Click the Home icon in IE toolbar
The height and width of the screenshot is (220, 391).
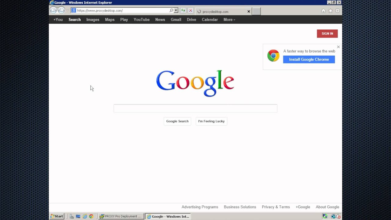pyautogui.click(x=323, y=11)
